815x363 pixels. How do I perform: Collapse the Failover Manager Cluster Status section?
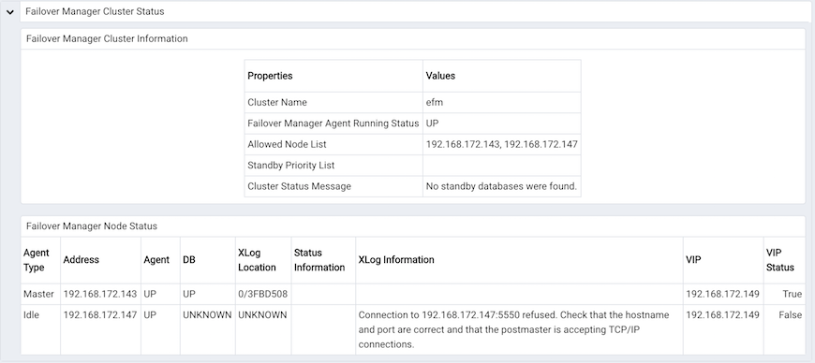[9, 11]
